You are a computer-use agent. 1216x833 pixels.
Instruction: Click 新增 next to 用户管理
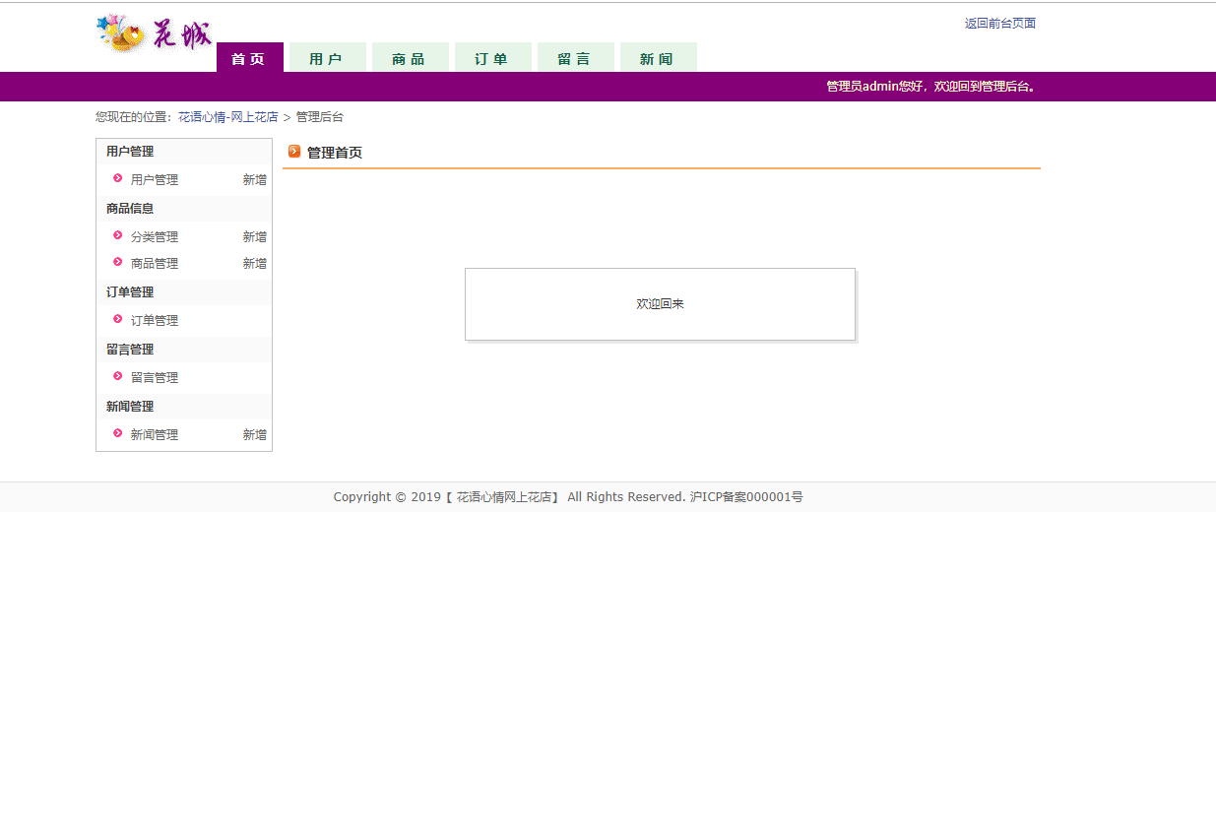click(x=254, y=179)
